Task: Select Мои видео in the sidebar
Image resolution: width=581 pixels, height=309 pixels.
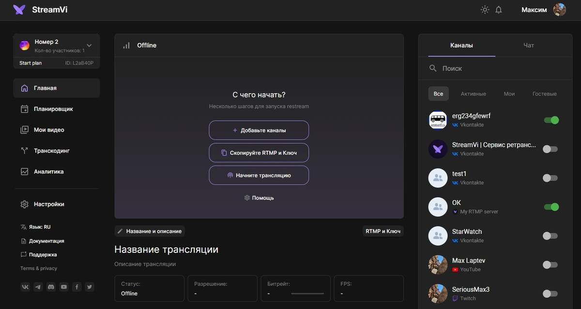Action: [49, 130]
